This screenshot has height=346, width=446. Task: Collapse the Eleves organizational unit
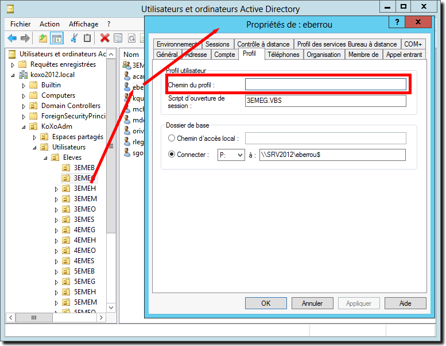click(45, 157)
